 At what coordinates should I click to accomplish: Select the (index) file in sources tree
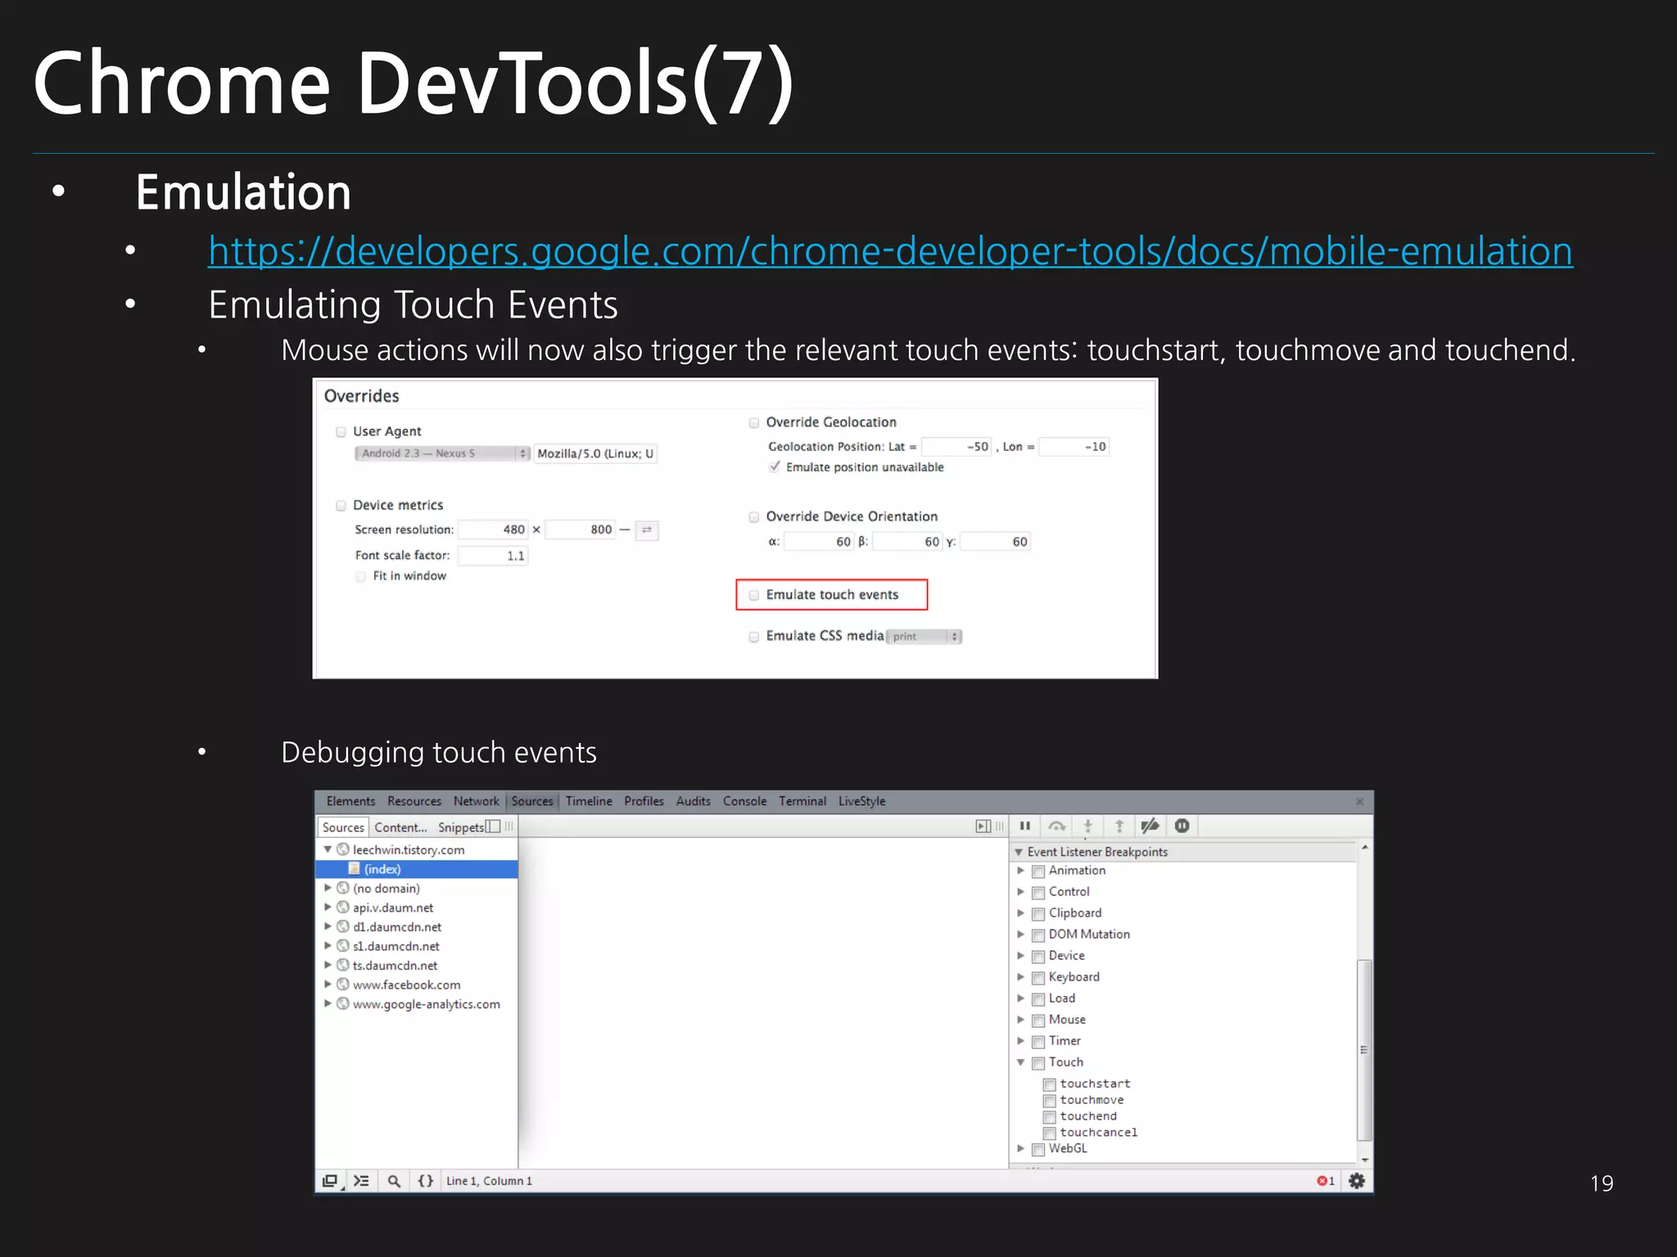[417, 869]
